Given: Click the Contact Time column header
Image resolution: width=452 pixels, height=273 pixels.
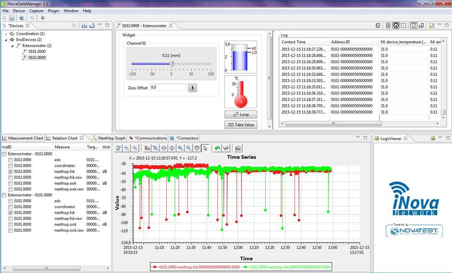Looking at the screenshot, I should click(x=304, y=42).
